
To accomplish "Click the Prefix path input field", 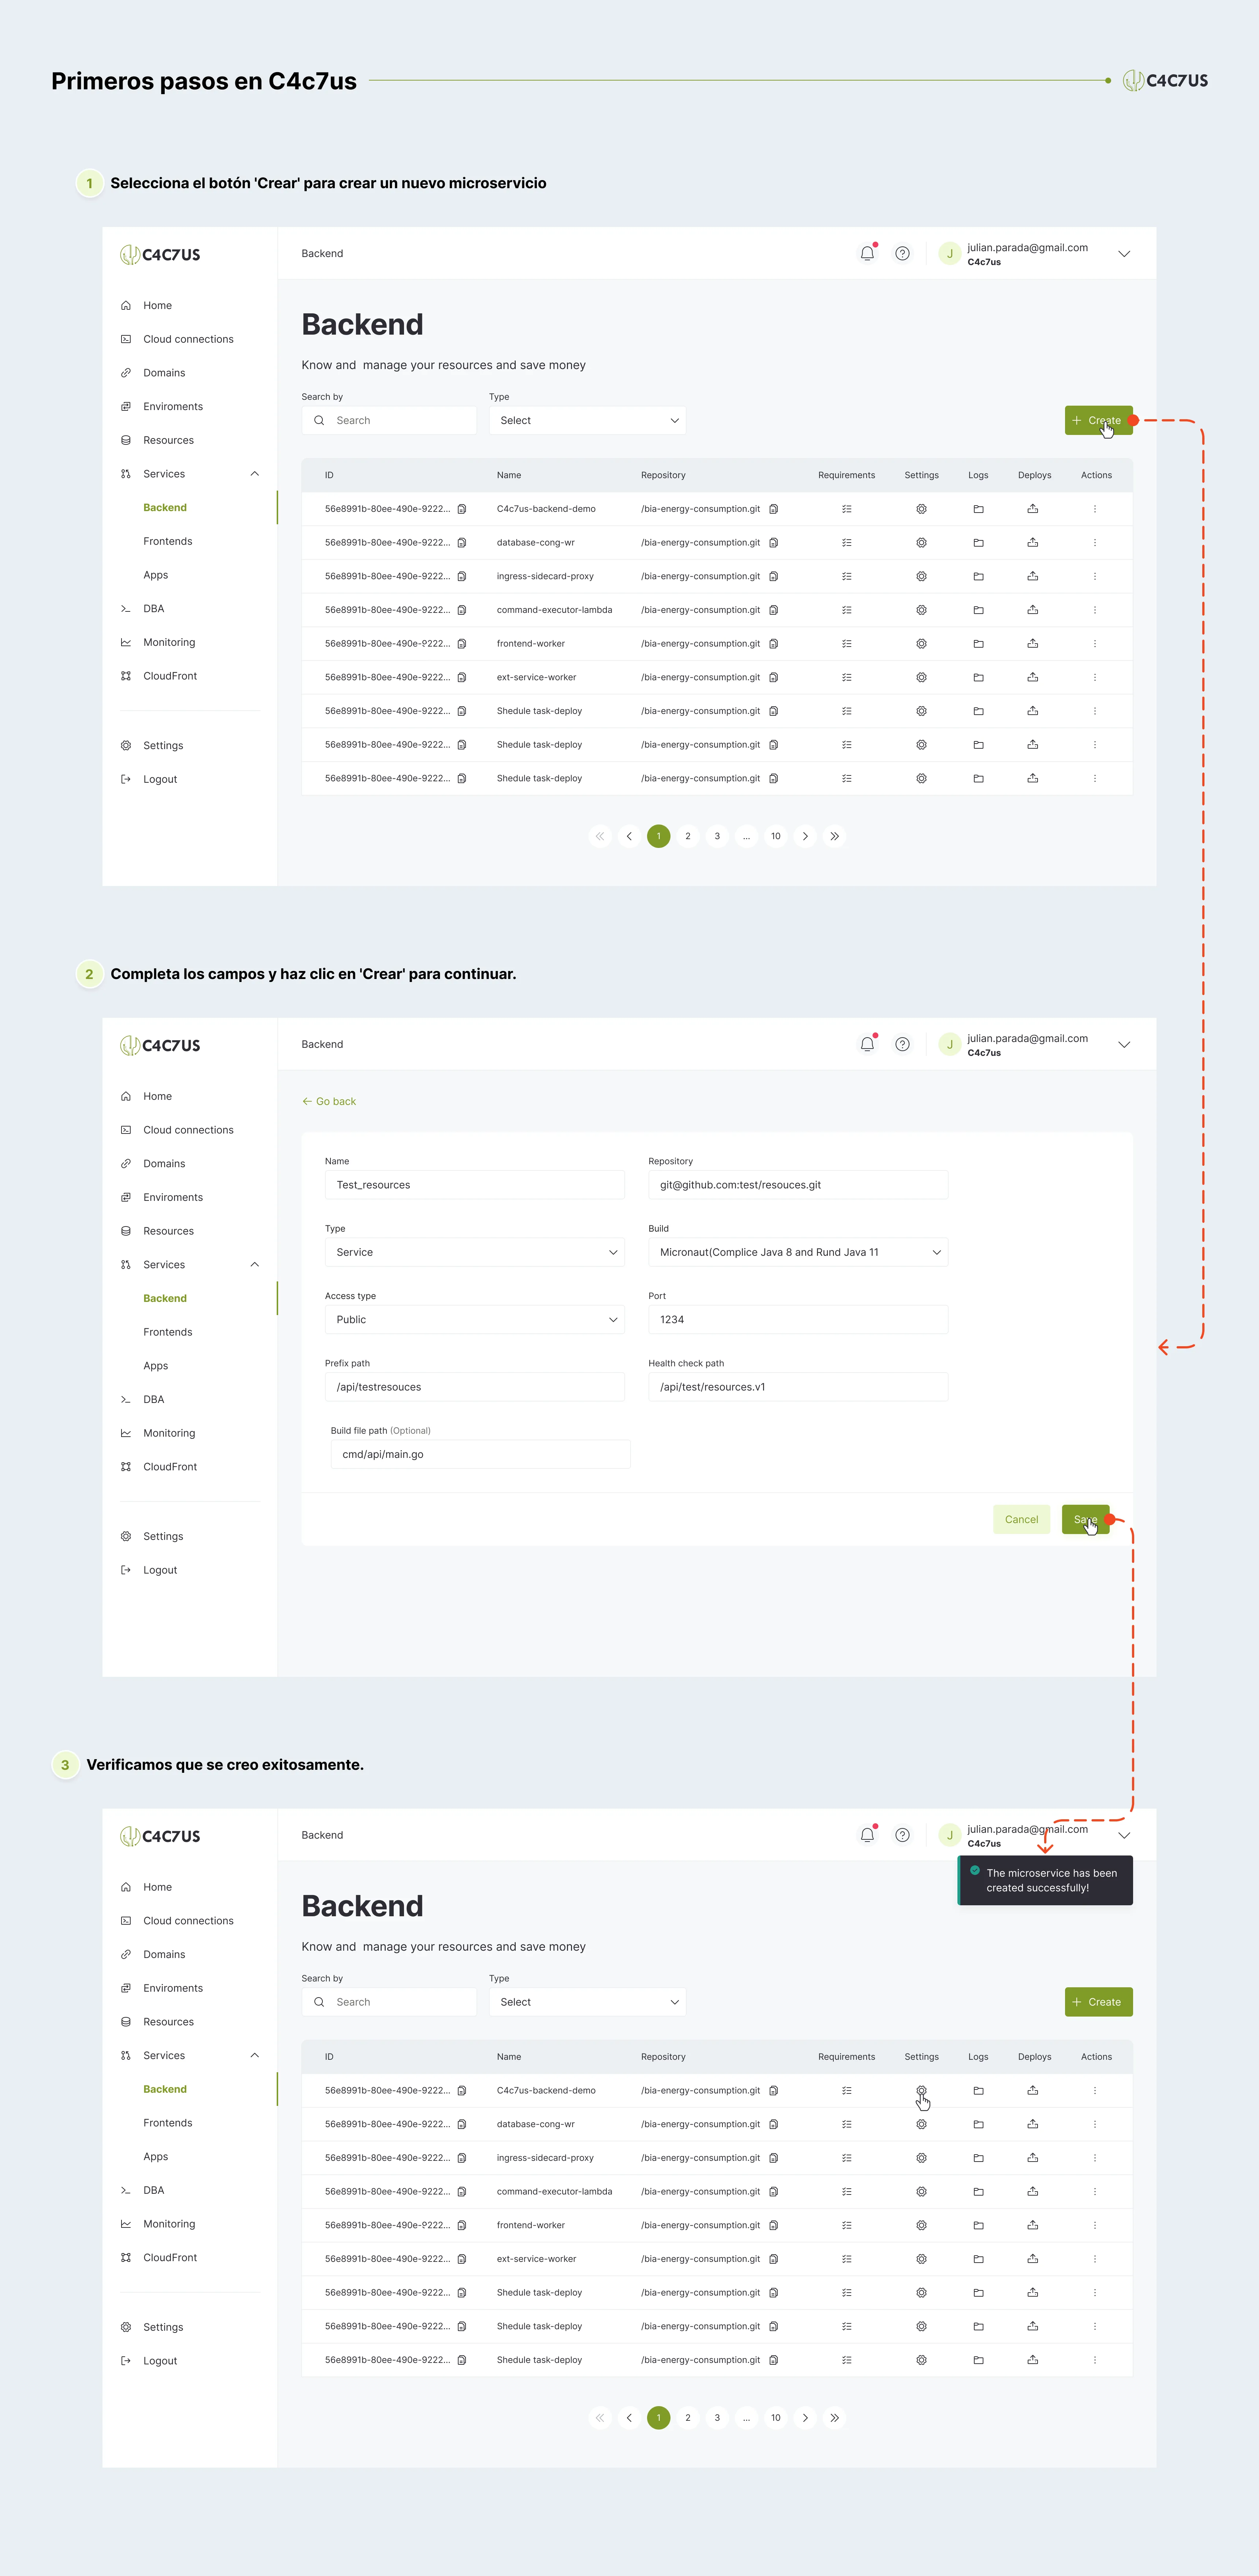I will click(x=475, y=1387).
